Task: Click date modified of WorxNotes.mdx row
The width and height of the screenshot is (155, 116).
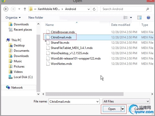Action: tap(124, 64)
